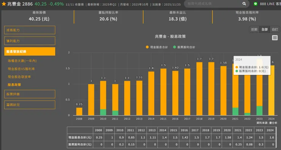Click the 2008 column header in table
This screenshot has width=281, height=150.
[x=98, y=130]
